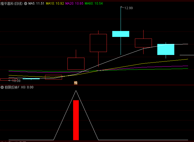Click the tallest red hollow candlestick
Viewport: 194px width, 142px height.
pyautogui.click(x=98, y=43)
